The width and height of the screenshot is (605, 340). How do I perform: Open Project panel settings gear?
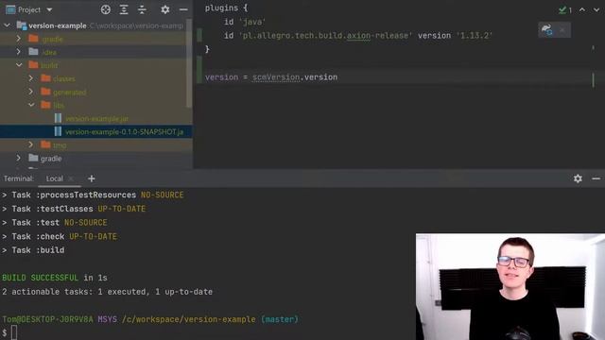click(165, 9)
